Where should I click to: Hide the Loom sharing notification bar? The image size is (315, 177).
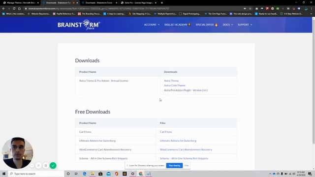[187, 166]
